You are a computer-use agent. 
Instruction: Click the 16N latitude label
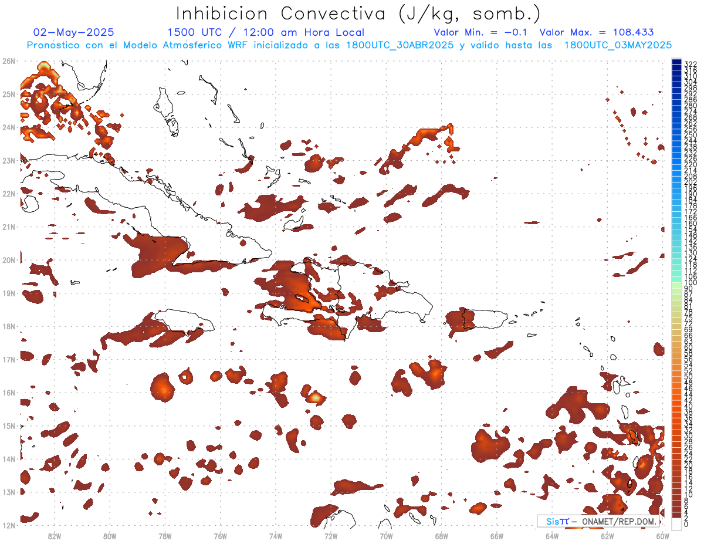[x=8, y=393]
